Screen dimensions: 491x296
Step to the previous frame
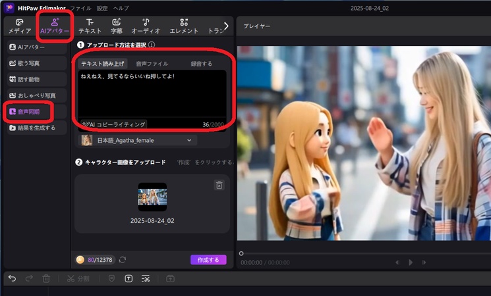tap(397, 262)
